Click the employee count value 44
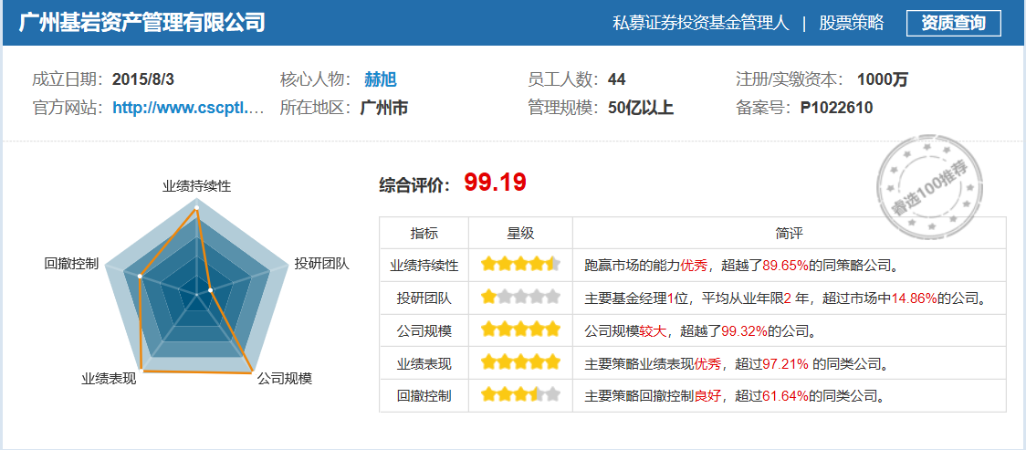 click(616, 79)
